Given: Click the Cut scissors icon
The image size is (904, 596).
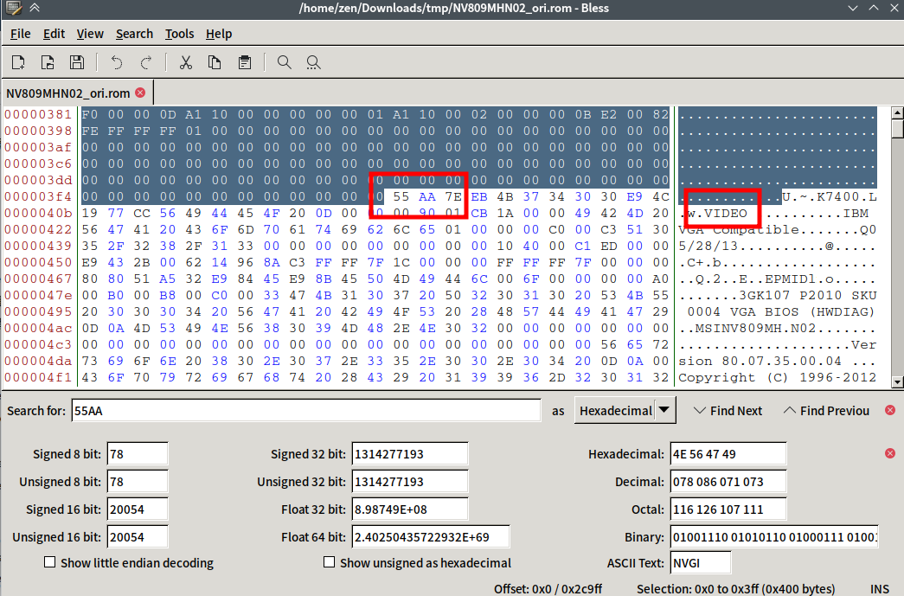Looking at the screenshot, I should pyautogui.click(x=185, y=62).
